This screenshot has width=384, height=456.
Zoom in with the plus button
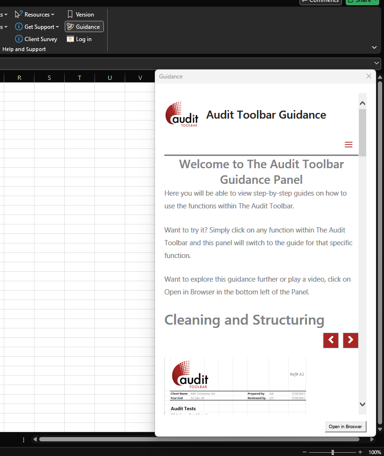point(360,452)
